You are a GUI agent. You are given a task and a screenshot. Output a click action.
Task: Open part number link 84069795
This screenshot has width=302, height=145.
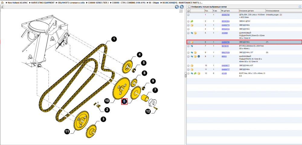(226, 42)
